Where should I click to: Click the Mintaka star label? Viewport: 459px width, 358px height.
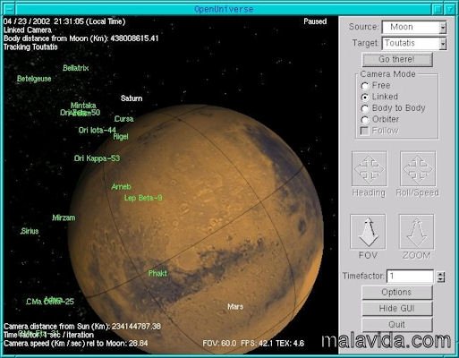[83, 106]
